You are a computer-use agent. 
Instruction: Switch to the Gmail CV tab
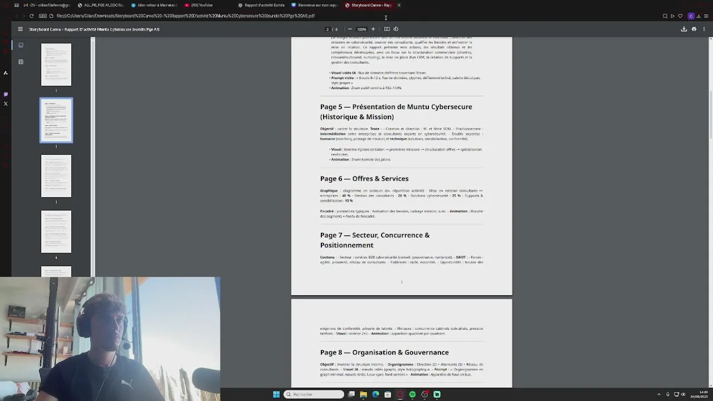pos(46,5)
